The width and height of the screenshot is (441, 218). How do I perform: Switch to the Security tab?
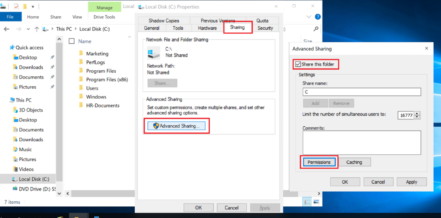pos(265,28)
